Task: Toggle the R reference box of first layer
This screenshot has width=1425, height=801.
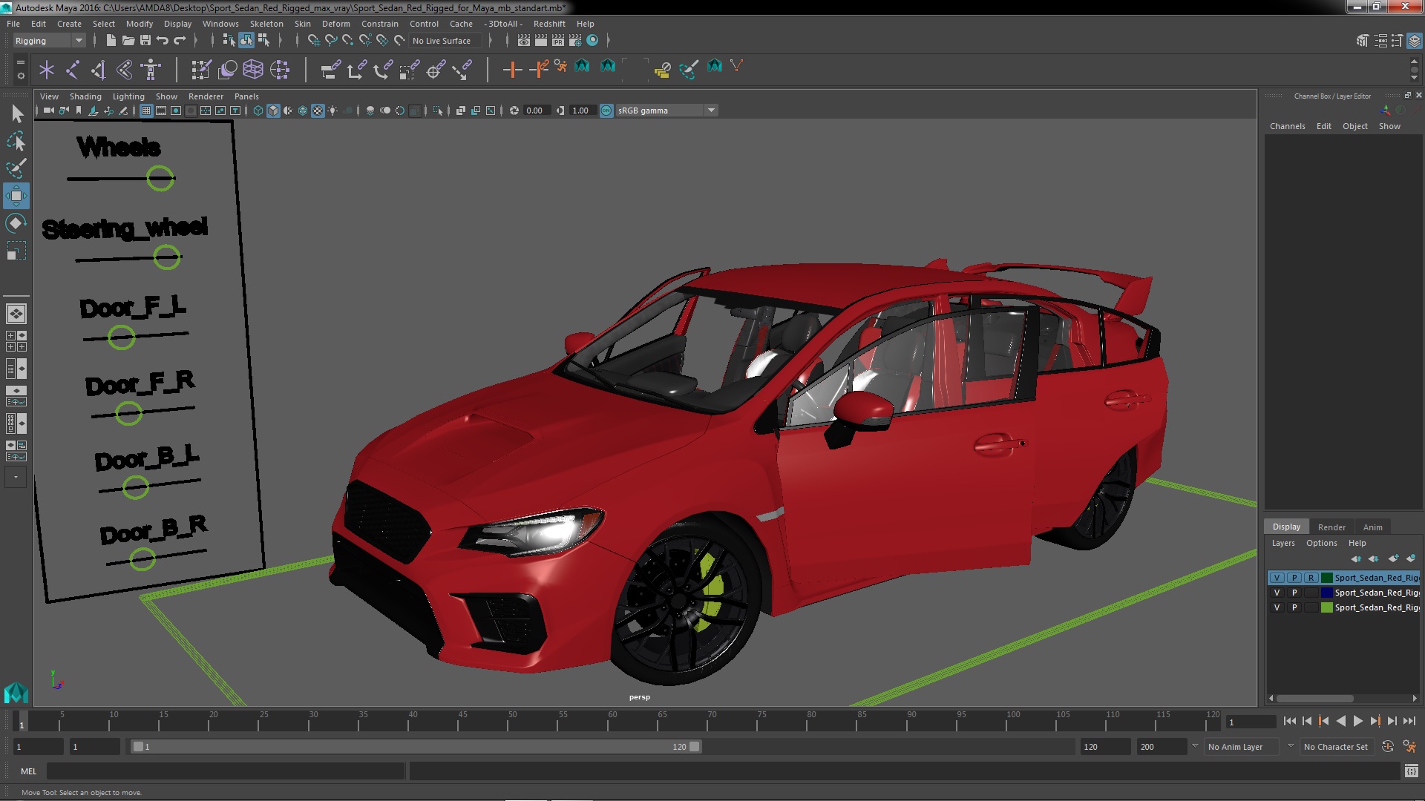Action: (x=1311, y=578)
